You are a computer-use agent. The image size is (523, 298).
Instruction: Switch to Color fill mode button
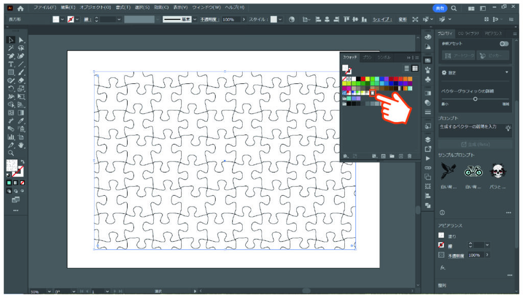pyautogui.click(x=9, y=182)
